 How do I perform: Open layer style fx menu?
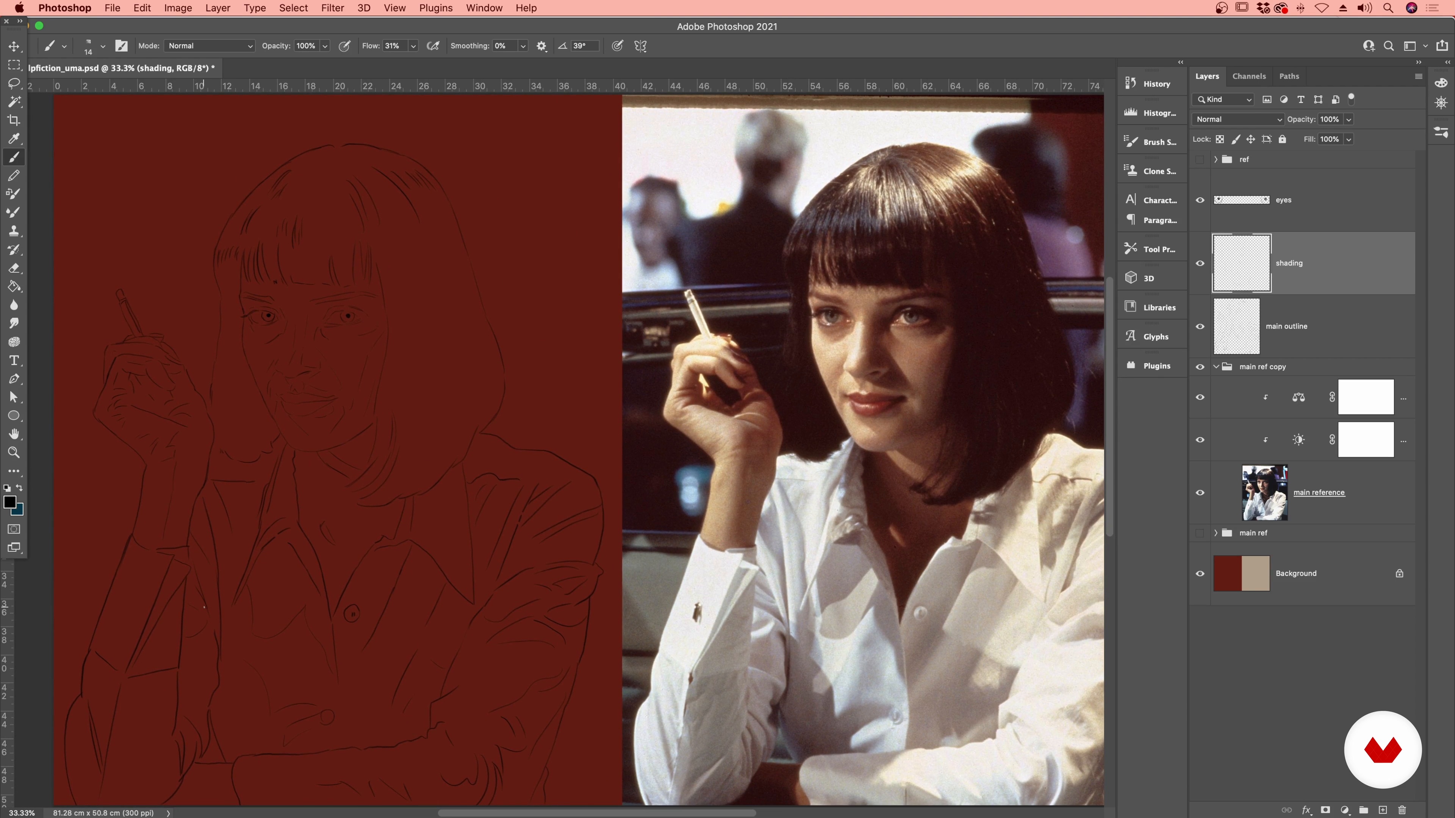tap(1306, 810)
